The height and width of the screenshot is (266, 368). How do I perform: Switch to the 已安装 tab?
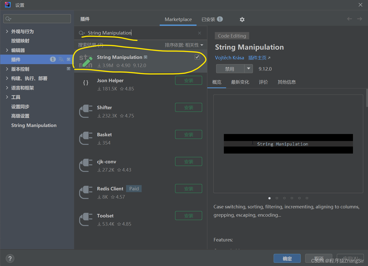[212, 19]
